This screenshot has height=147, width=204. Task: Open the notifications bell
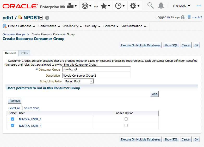tap(161, 5)
